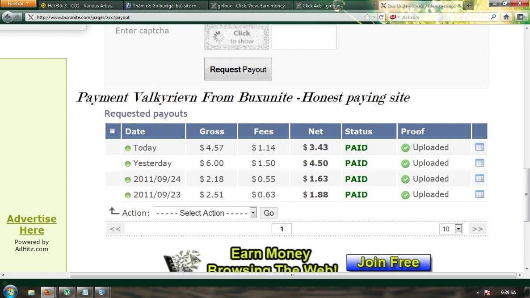Click the horizontal scrollbar thumb

click(x=293, y=275)
